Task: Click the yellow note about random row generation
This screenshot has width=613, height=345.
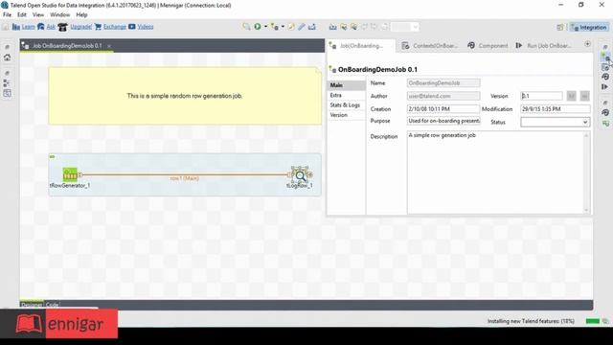Action: coord(185,96)
